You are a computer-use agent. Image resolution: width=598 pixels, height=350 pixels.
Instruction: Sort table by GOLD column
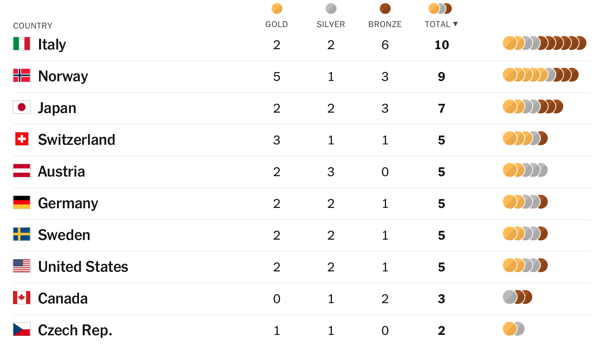[x=277, y=24]
